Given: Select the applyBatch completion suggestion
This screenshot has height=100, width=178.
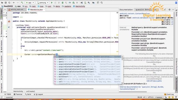Looking at the screenshot, I should click(88, 74).
